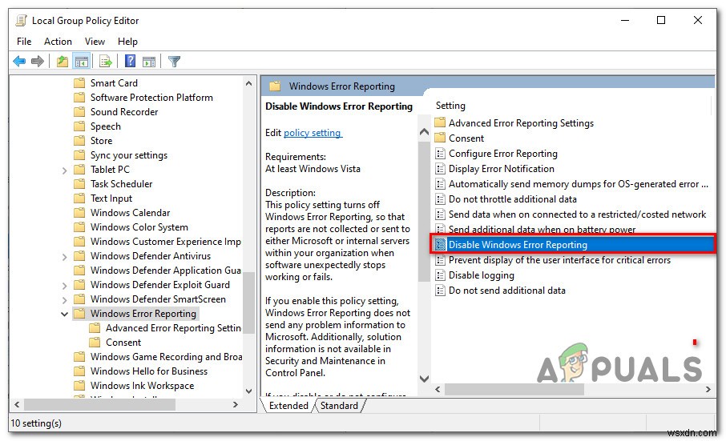This screenshot has width=726, height=441.
Task: Select Windows Hello for Business in tree
Action: (148, 371)
